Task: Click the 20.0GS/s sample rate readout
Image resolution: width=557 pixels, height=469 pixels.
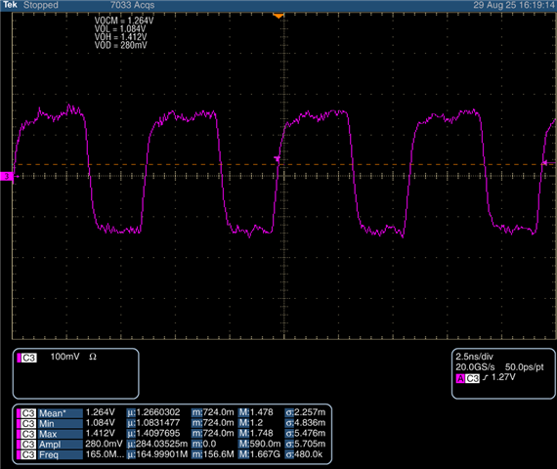Action: pyautogui.click(x=475, y=367)
